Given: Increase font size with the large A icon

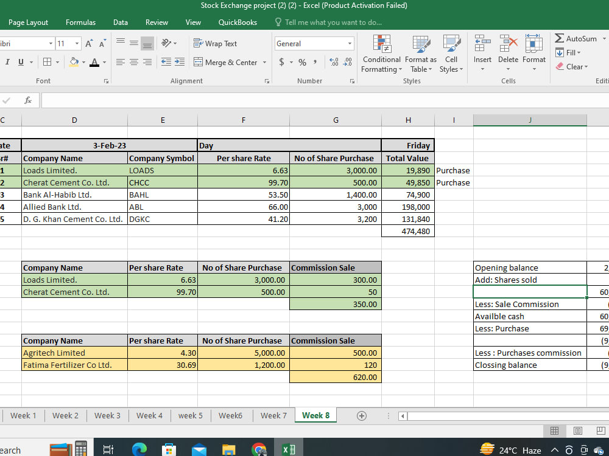Looking at the screenshot, I should 89,43.
